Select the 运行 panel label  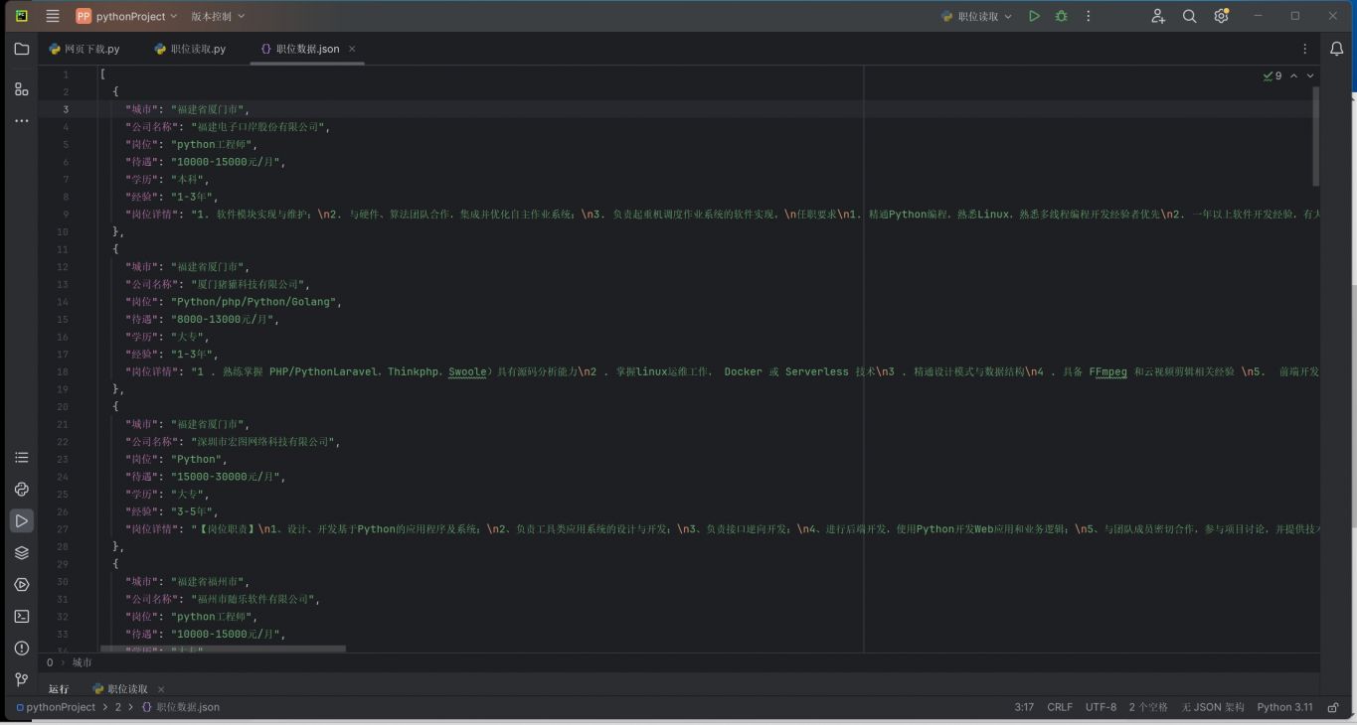pos(59,688)
